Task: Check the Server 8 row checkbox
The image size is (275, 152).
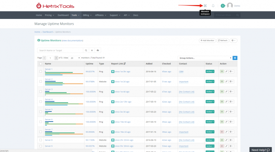Action: coord(41,140)
